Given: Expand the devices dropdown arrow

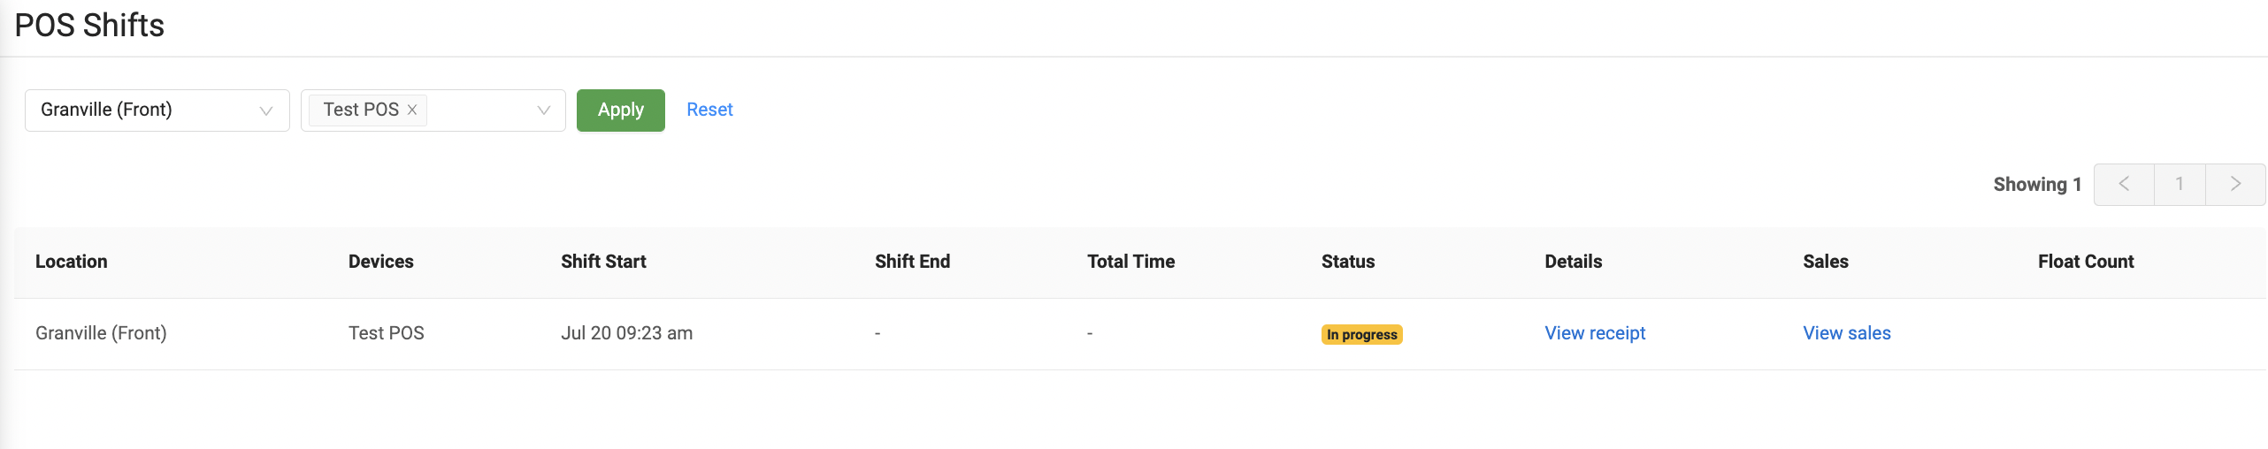Looking at the screenshot, I should point(543,110).
